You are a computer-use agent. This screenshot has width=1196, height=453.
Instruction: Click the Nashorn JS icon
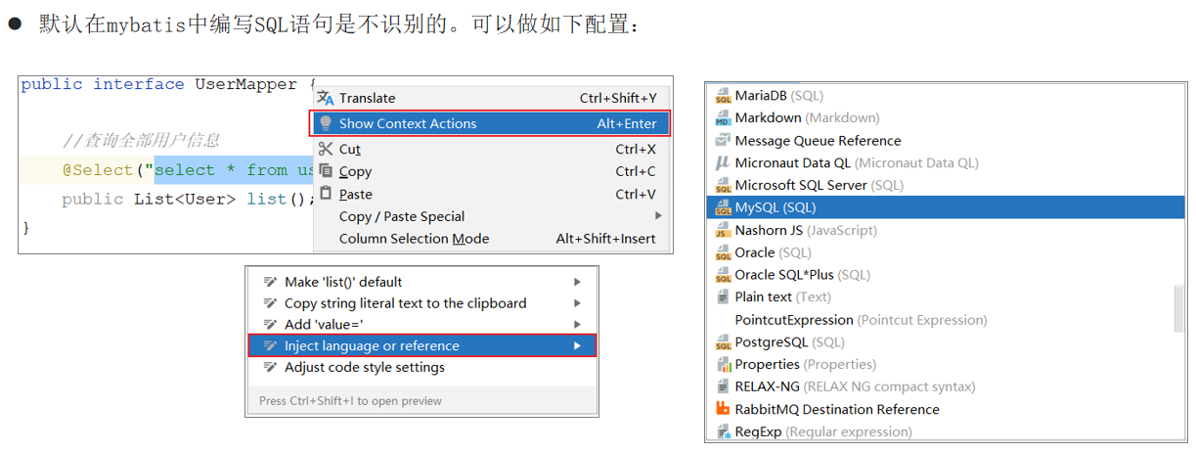[x=723, y=230]
